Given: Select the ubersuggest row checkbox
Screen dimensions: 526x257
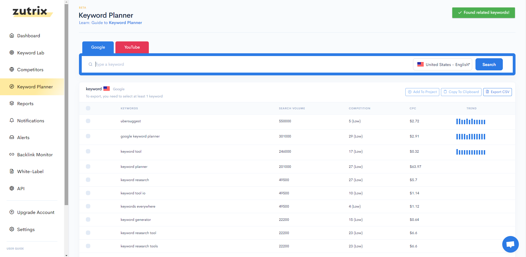Looking at the screenshot, I should click(88, 121).
